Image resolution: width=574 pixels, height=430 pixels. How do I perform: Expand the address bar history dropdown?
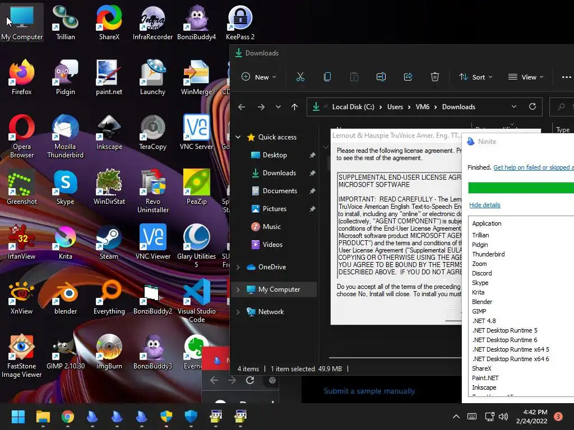[x=514, y=107]
